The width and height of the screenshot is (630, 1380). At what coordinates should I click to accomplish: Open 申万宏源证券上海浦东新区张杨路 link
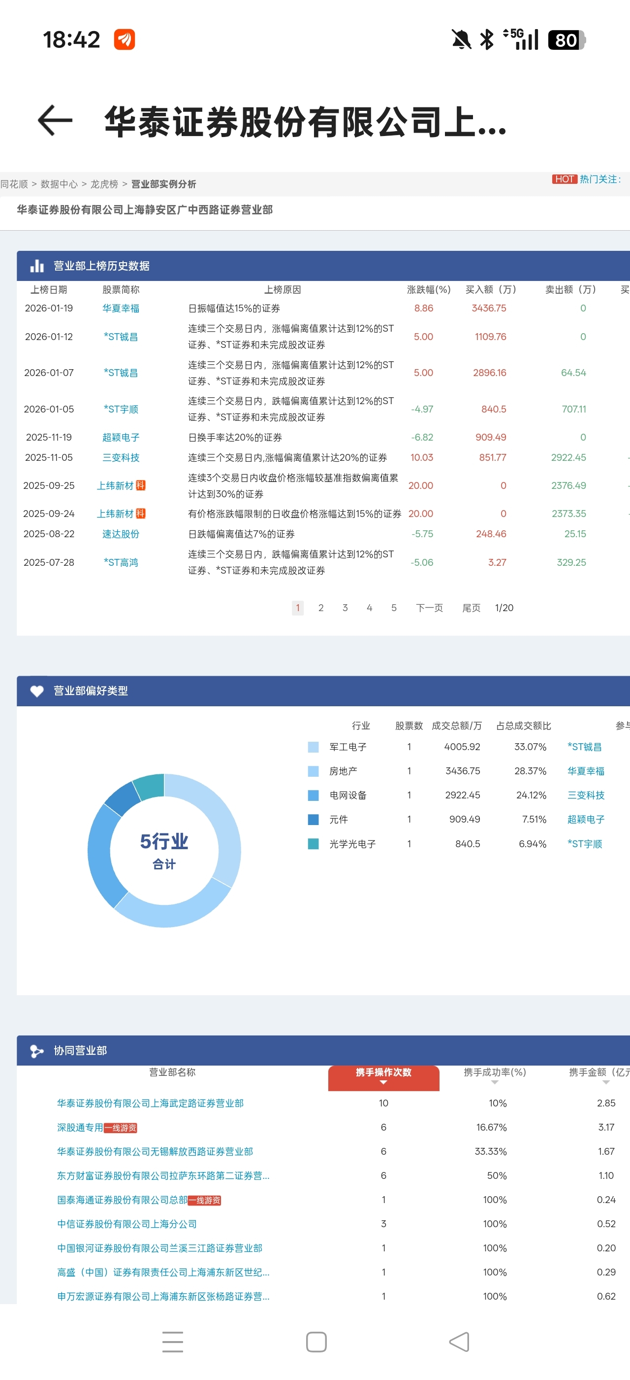[163, 1296]
